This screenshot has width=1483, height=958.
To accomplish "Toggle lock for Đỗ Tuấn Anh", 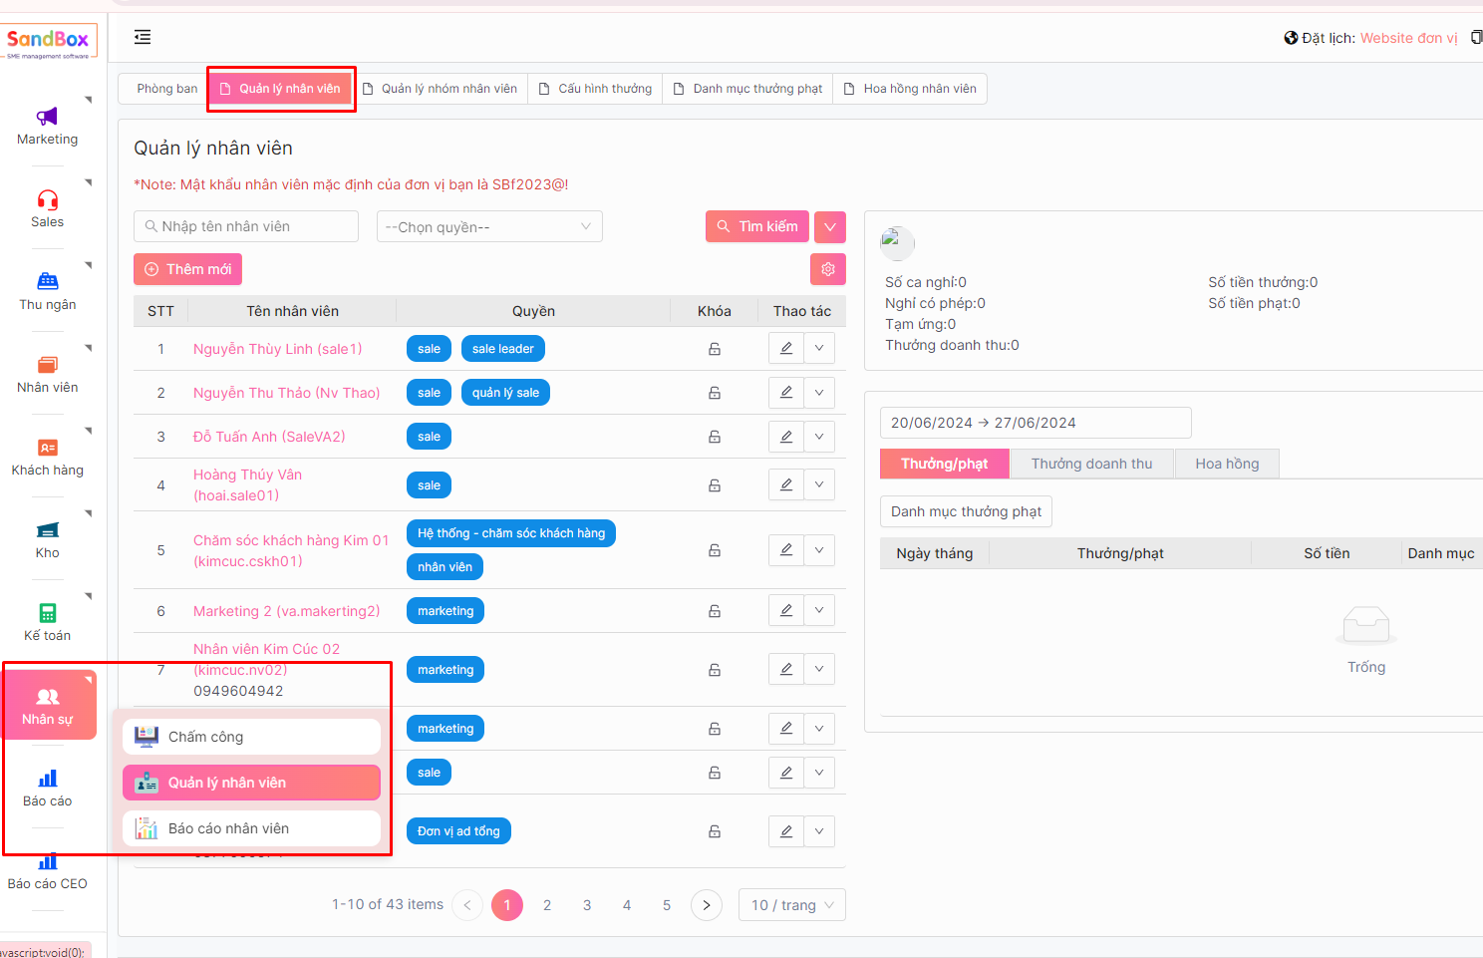I will point(715,437).
